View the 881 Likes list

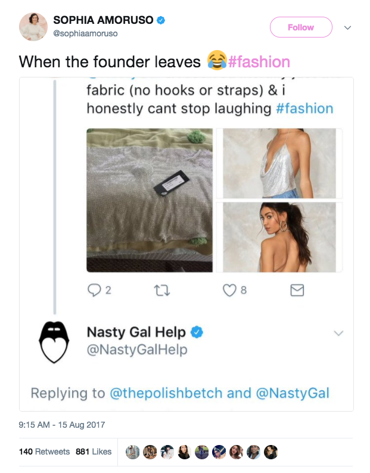94,452
